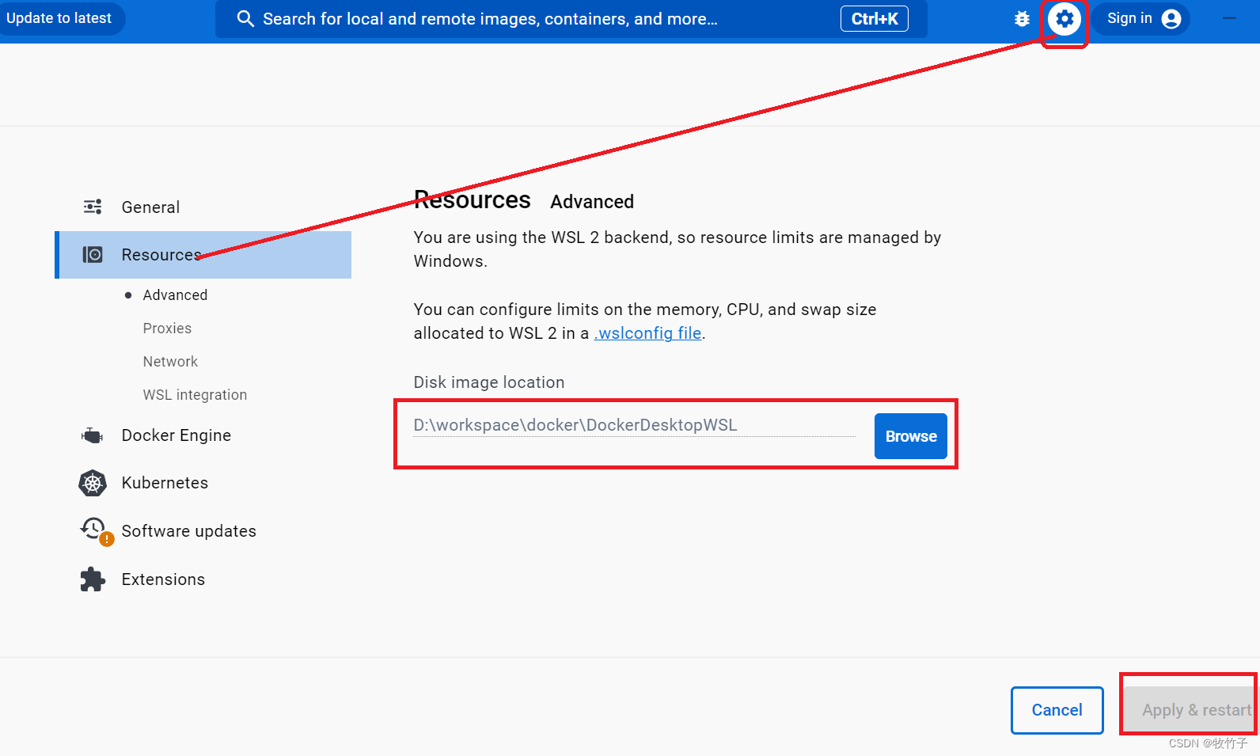Viewport: 1260px width, 756px height.
Task: Select the WSL integration sub-item
Action: click(x=195, y=395)
